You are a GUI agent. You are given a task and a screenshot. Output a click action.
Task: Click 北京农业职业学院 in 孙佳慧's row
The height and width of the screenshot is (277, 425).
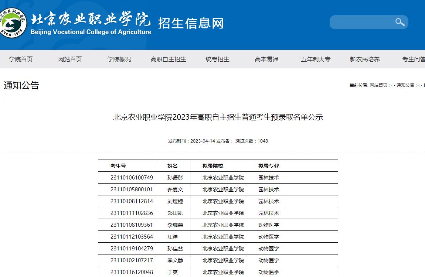click(x=223, y=248)
